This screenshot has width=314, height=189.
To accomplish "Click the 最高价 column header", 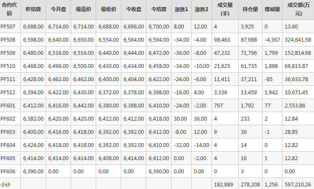I will [83, 9].
